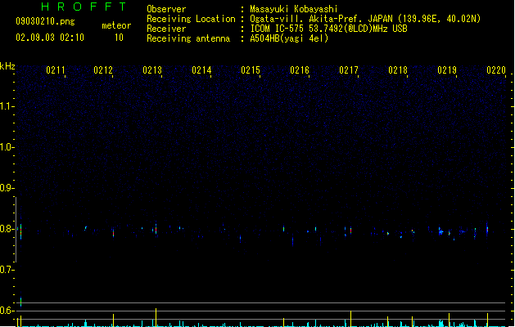
Task: Click the 0211 time marker
Action: [x=56, y=70]
